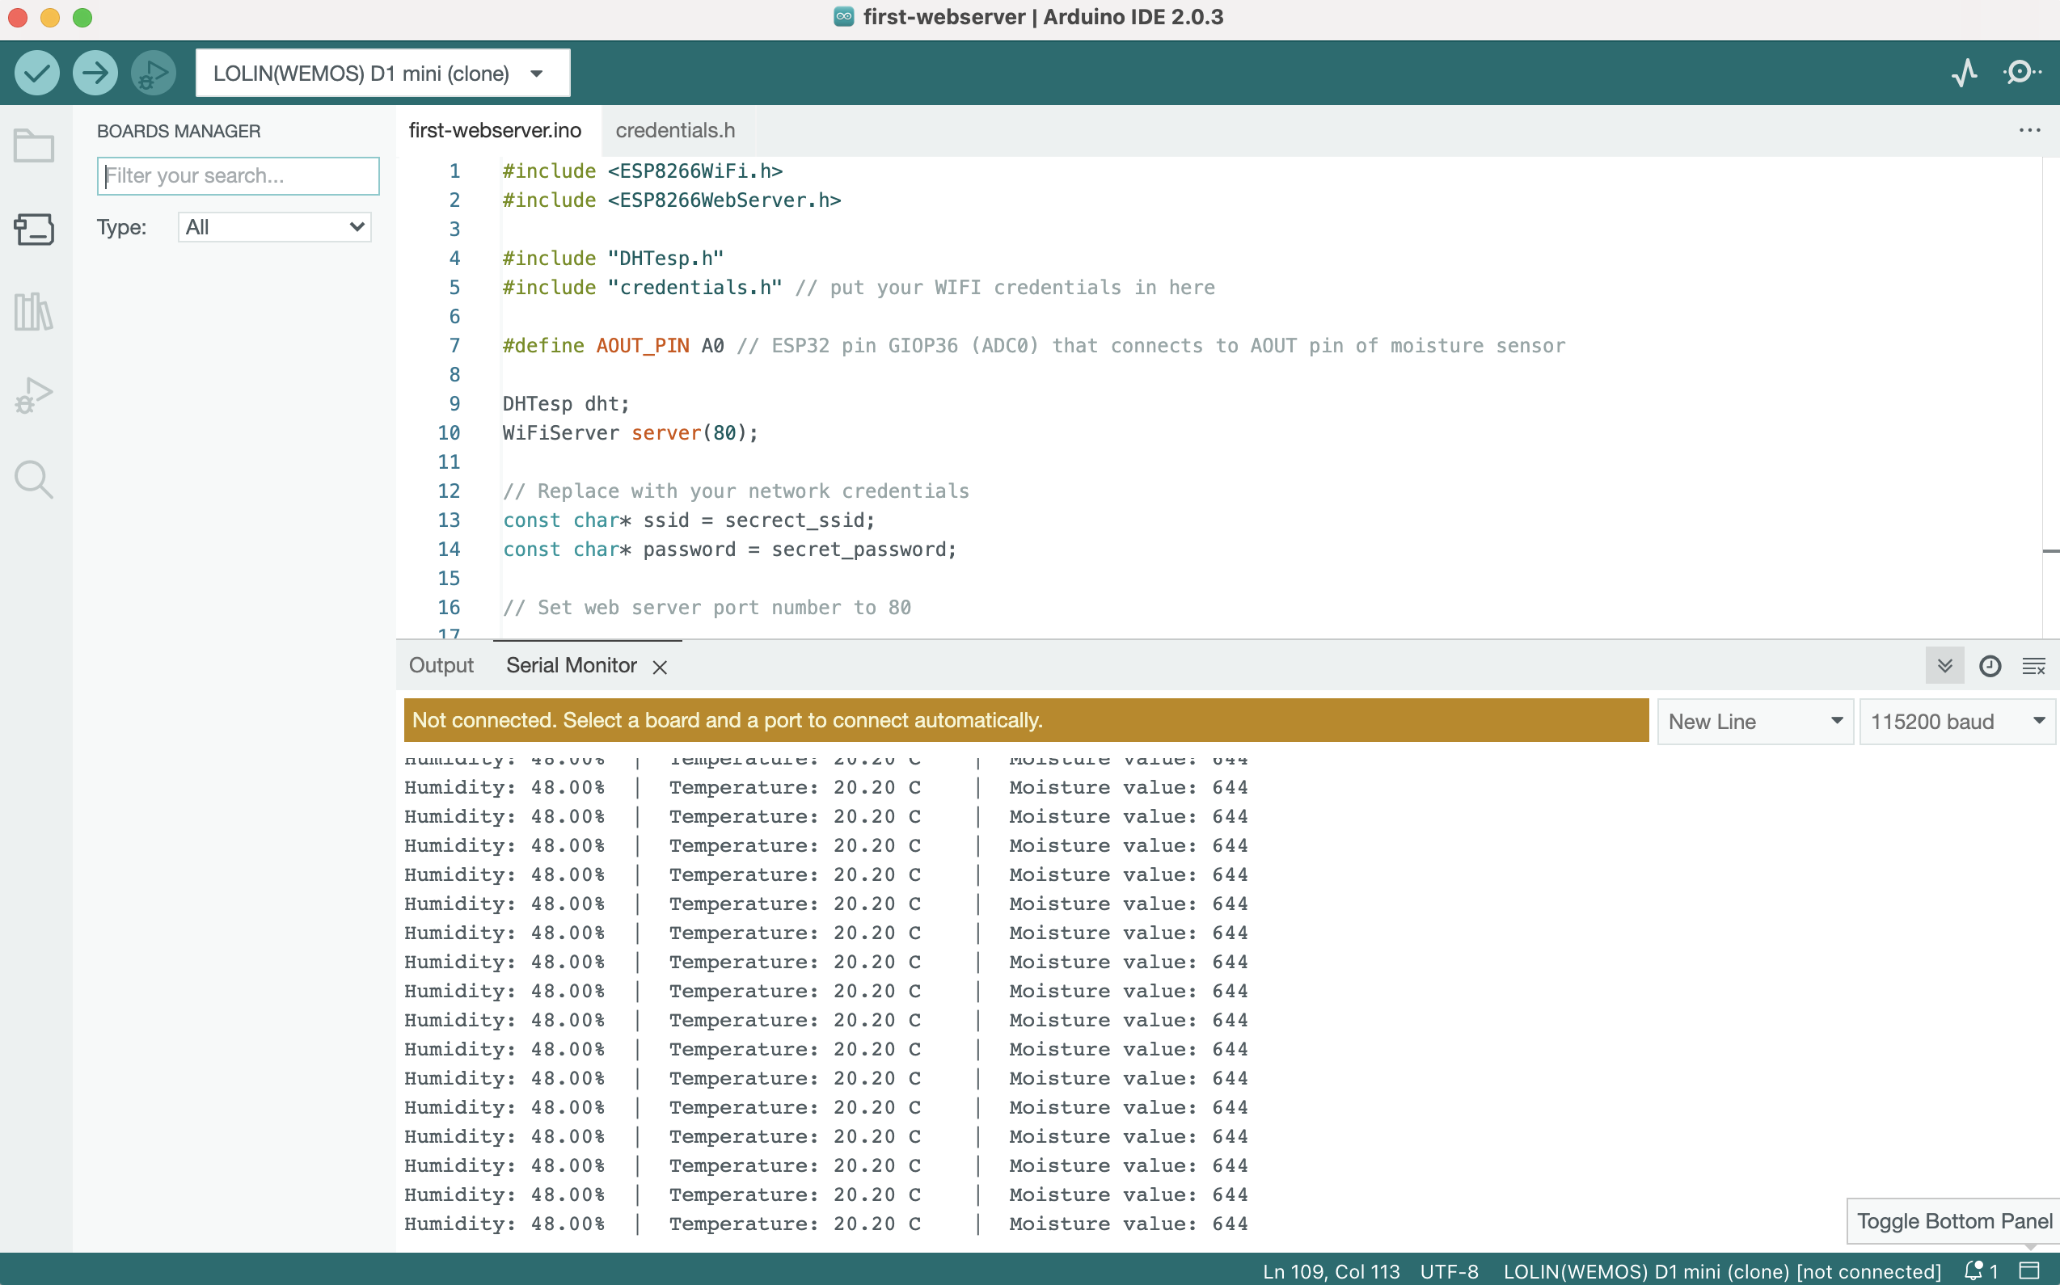The image size is (2060, 1285).
Task: Expand the Type All filter dropdown
Action: coord(275,227)
